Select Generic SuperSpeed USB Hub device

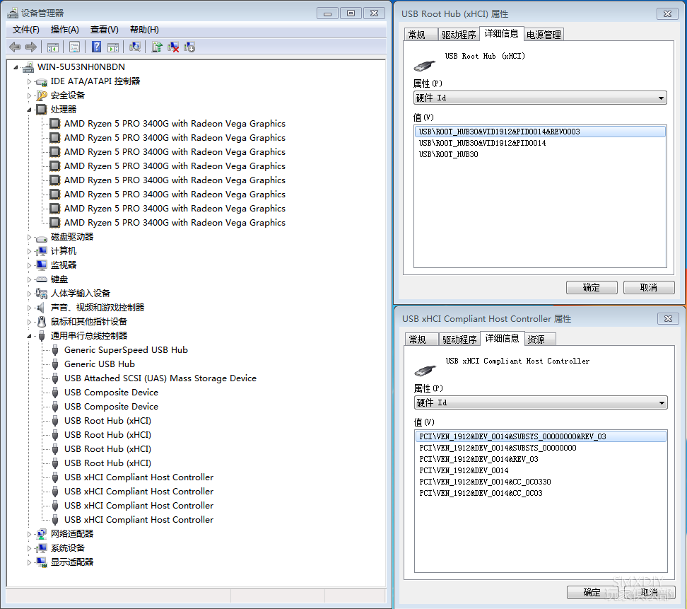(127, 350)
